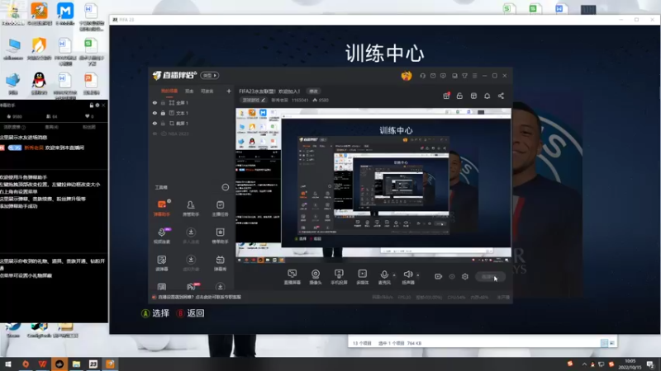
Task: Hide the 截屏 1 source layer
Action: 155,123
